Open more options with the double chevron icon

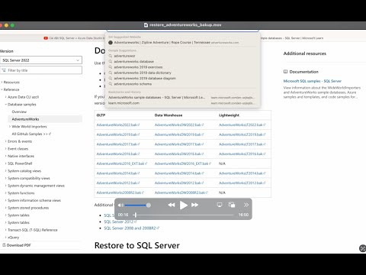pyautogui.click(x=246, y=205)
